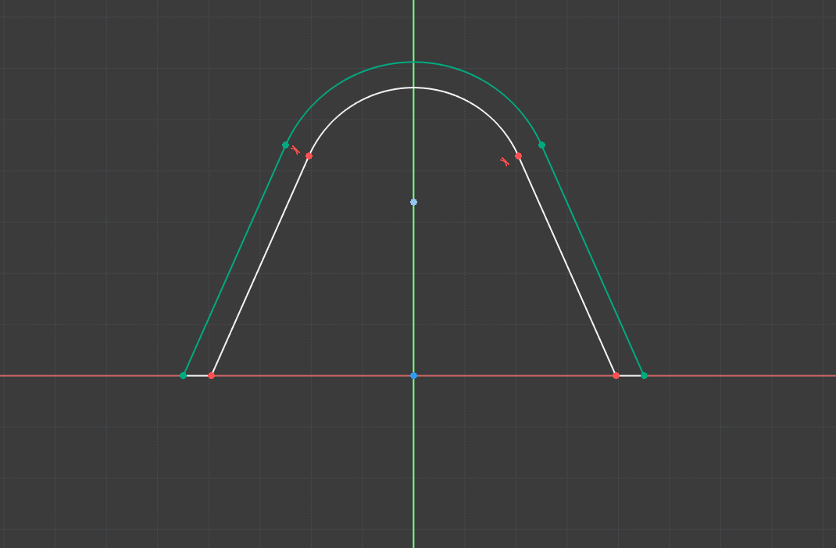Select the short white bottom-right connecting segment
The width and height of the screenshot is (836, 548).
[630, 376]
